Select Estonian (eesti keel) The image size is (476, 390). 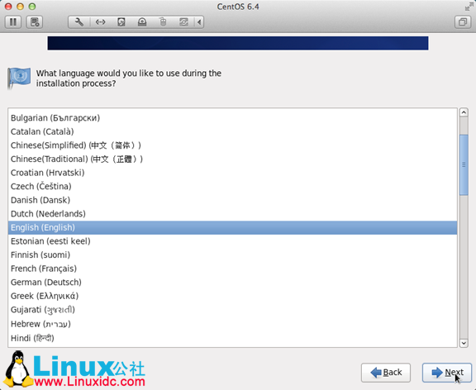tap(232, 241)
